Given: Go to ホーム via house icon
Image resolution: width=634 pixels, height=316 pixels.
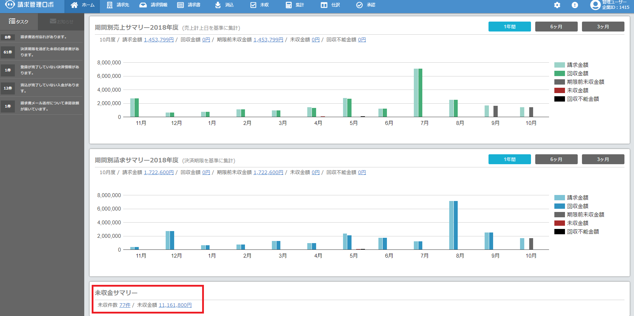Looking at the screenshot, I should [74, 5].
